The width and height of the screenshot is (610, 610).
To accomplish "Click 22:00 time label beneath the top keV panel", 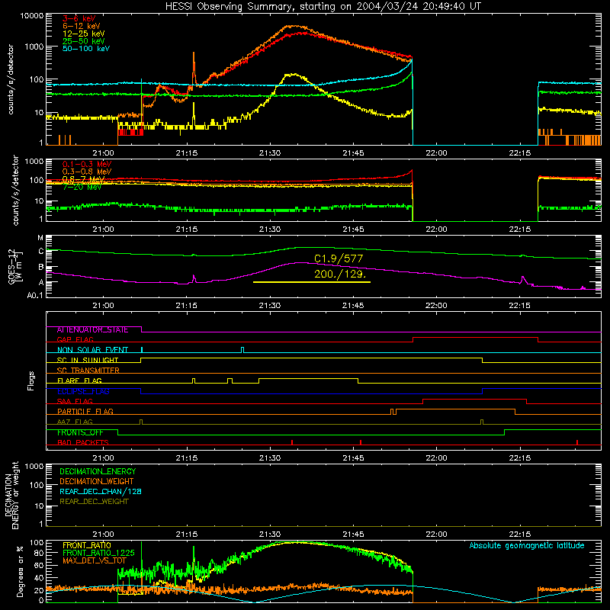I will click(x=436, y=153).
